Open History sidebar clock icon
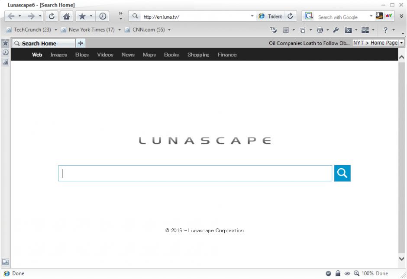This screenshot has height=279, width=407. [5, 52]
